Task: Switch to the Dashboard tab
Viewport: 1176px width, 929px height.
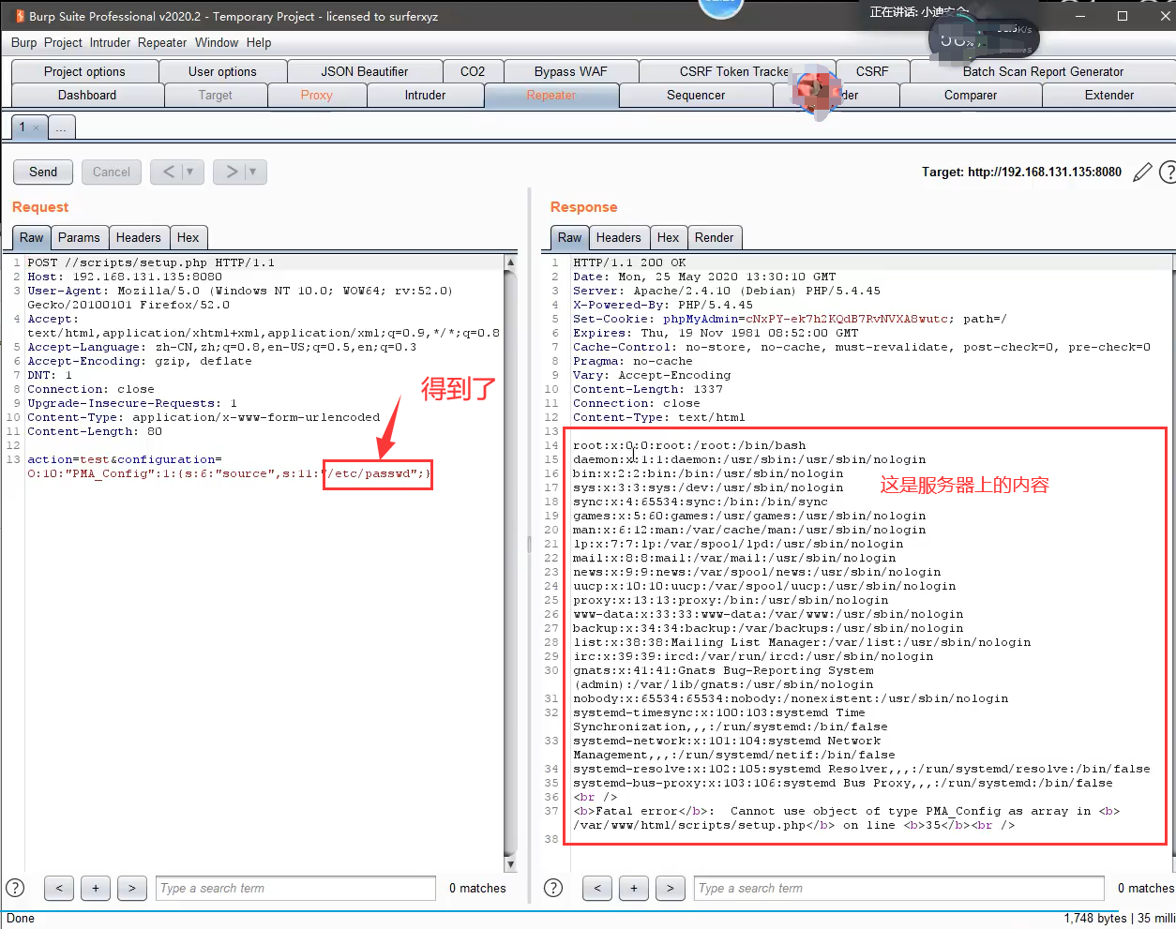Action: (x=87, y=95)
